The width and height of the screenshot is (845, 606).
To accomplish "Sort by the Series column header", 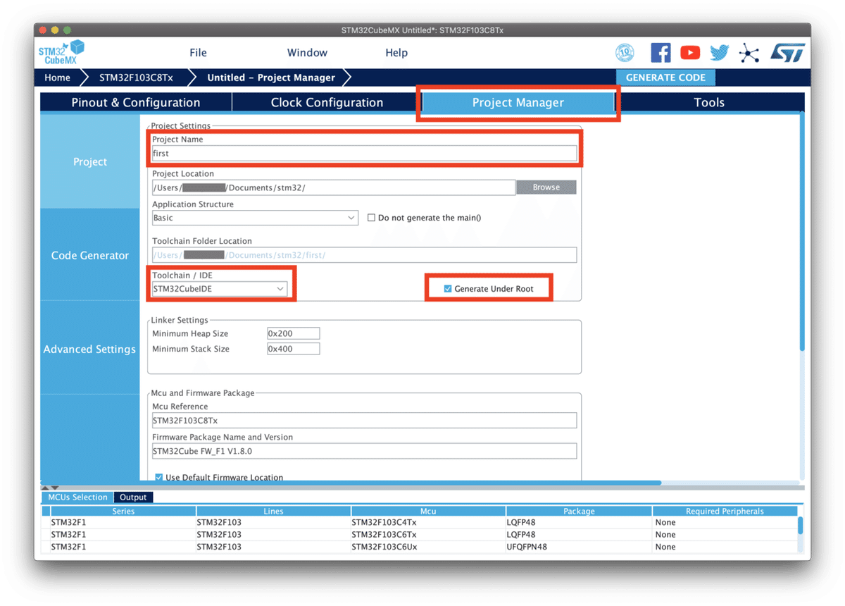I will (x=123, y=511).
